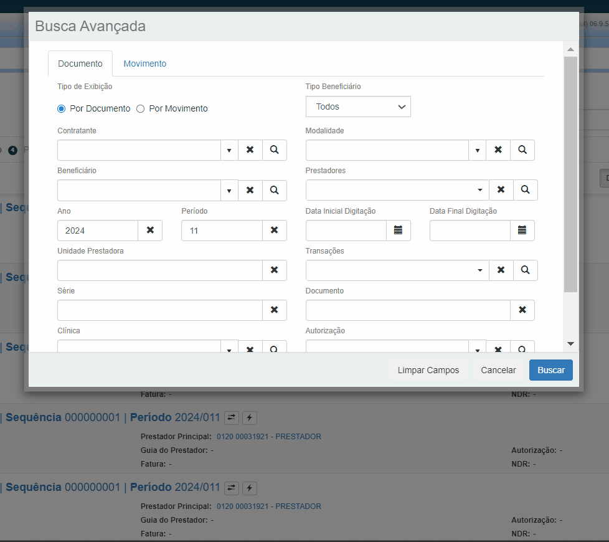Screen dimensions: 609x542
Task: Search for a Contratante with magnifier icon
Action: click(x=274, y=150)
